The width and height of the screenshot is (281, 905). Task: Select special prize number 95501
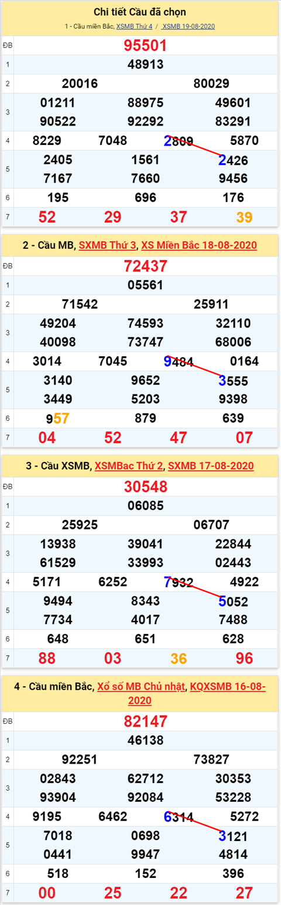tap(146, 46)
